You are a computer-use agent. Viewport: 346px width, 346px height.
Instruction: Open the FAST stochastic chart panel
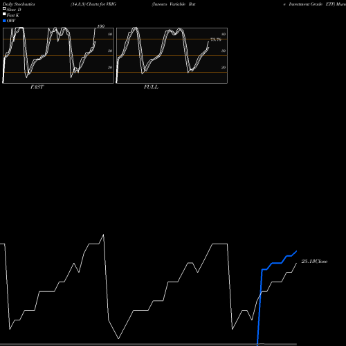pos(58,55)
